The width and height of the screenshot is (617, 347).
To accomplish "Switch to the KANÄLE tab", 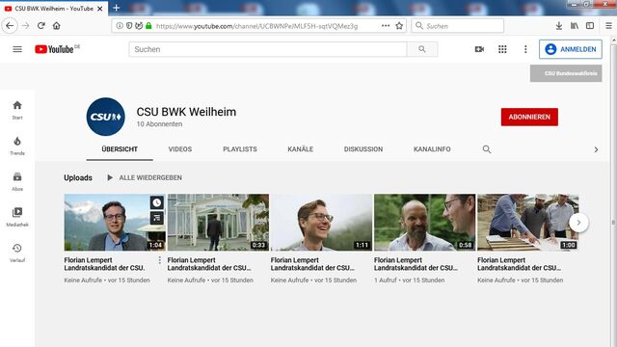I will (x=300, y=149).
